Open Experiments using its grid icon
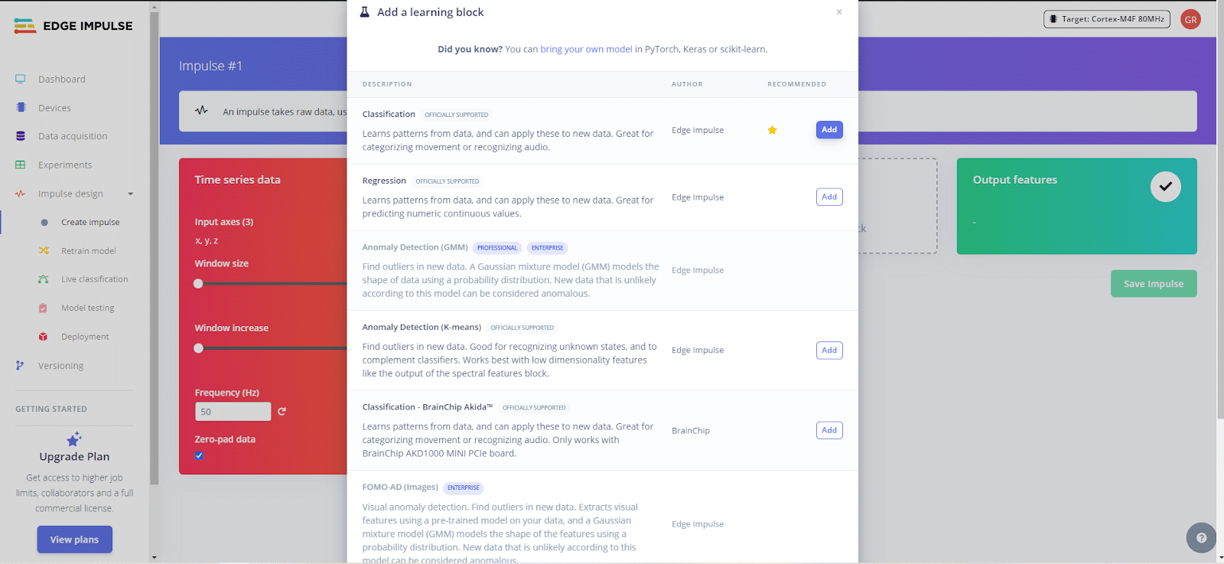The image size is (1224, 564). coord(21,165)
